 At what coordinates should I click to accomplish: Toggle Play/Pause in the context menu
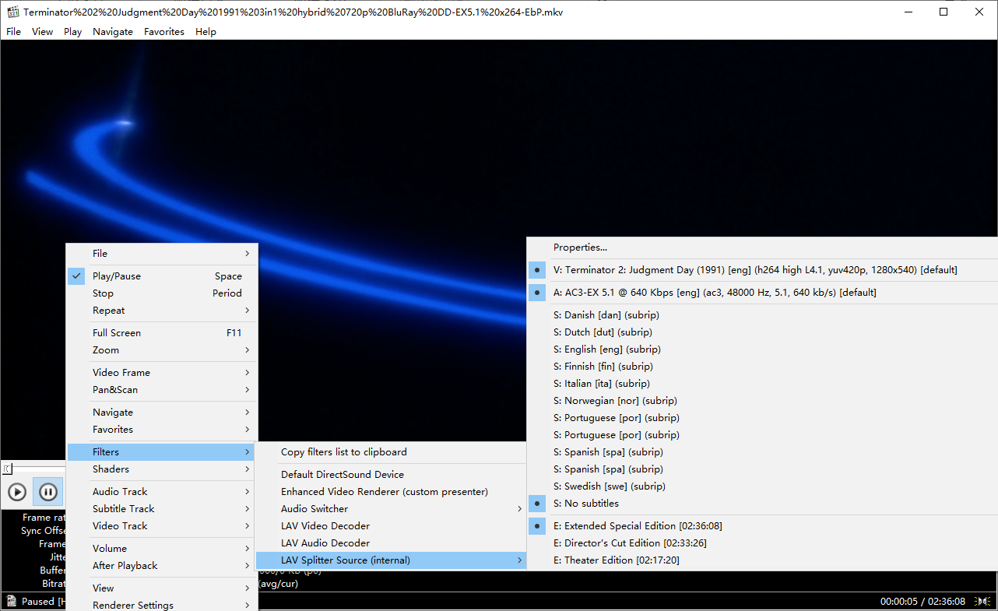(x=117, y=276)
